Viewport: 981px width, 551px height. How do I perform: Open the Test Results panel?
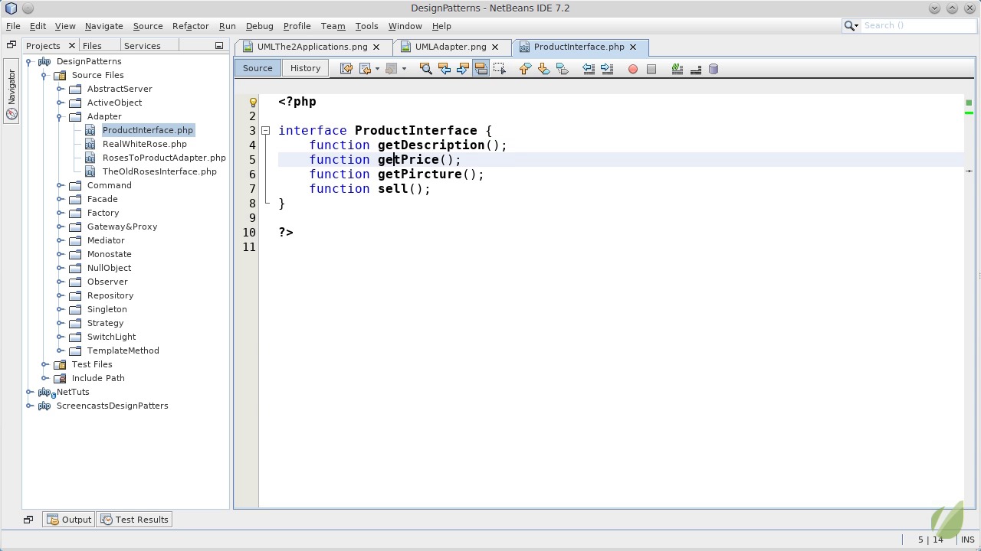134,520
